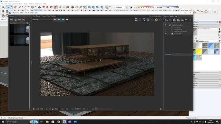Click the Zoom Extents tool

[x=84, y=7]
